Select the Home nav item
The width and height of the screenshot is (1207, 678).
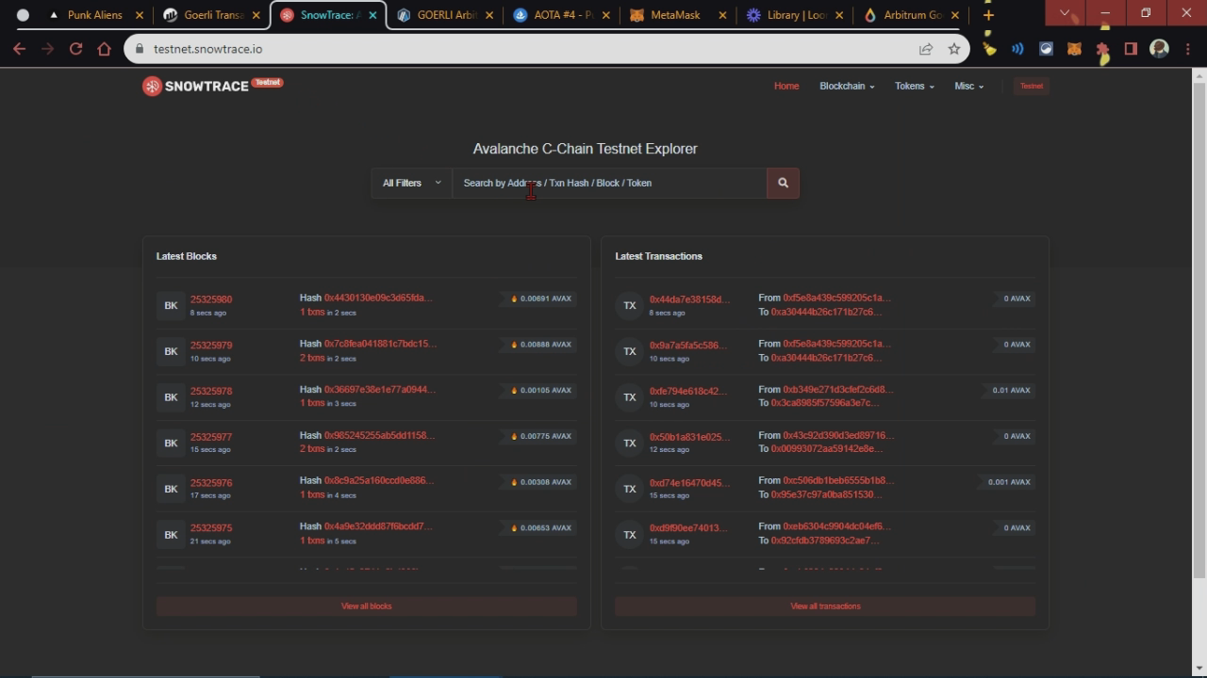pos(786,86)
